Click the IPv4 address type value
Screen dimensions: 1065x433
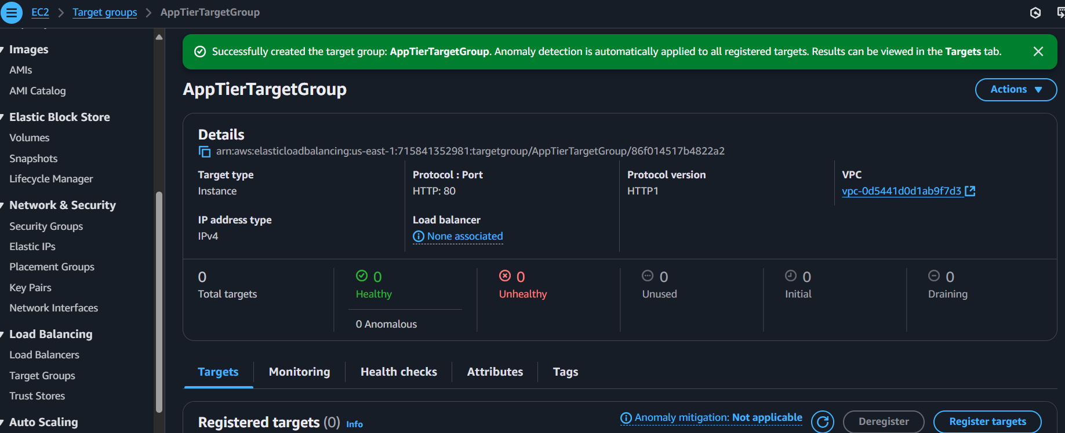coord(208,236)
